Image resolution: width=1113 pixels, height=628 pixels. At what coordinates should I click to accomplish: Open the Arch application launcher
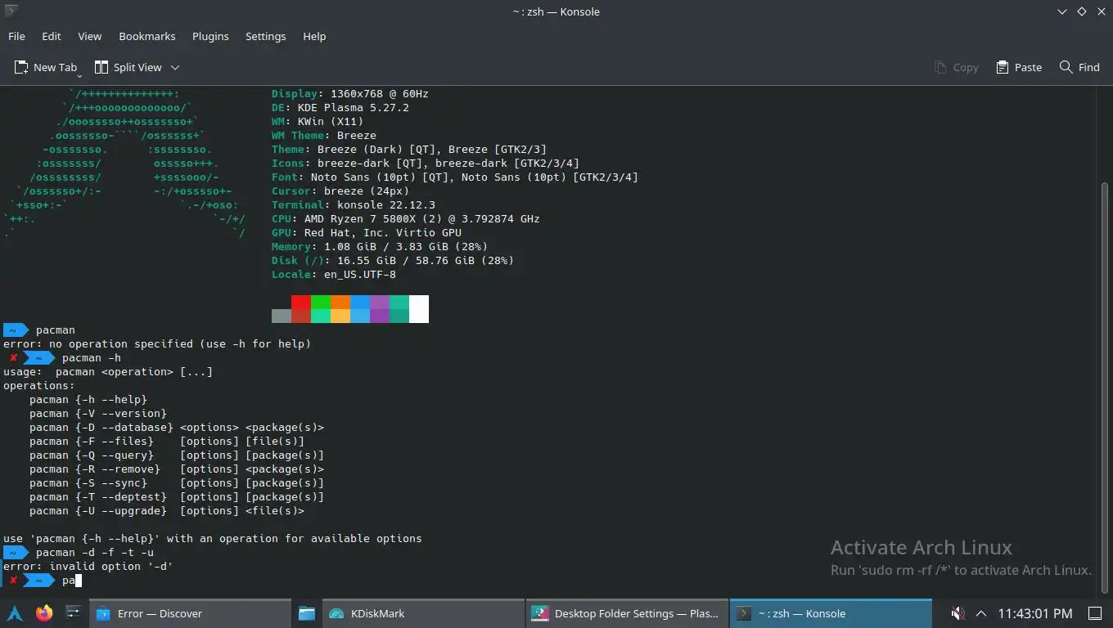pos(15,613)
